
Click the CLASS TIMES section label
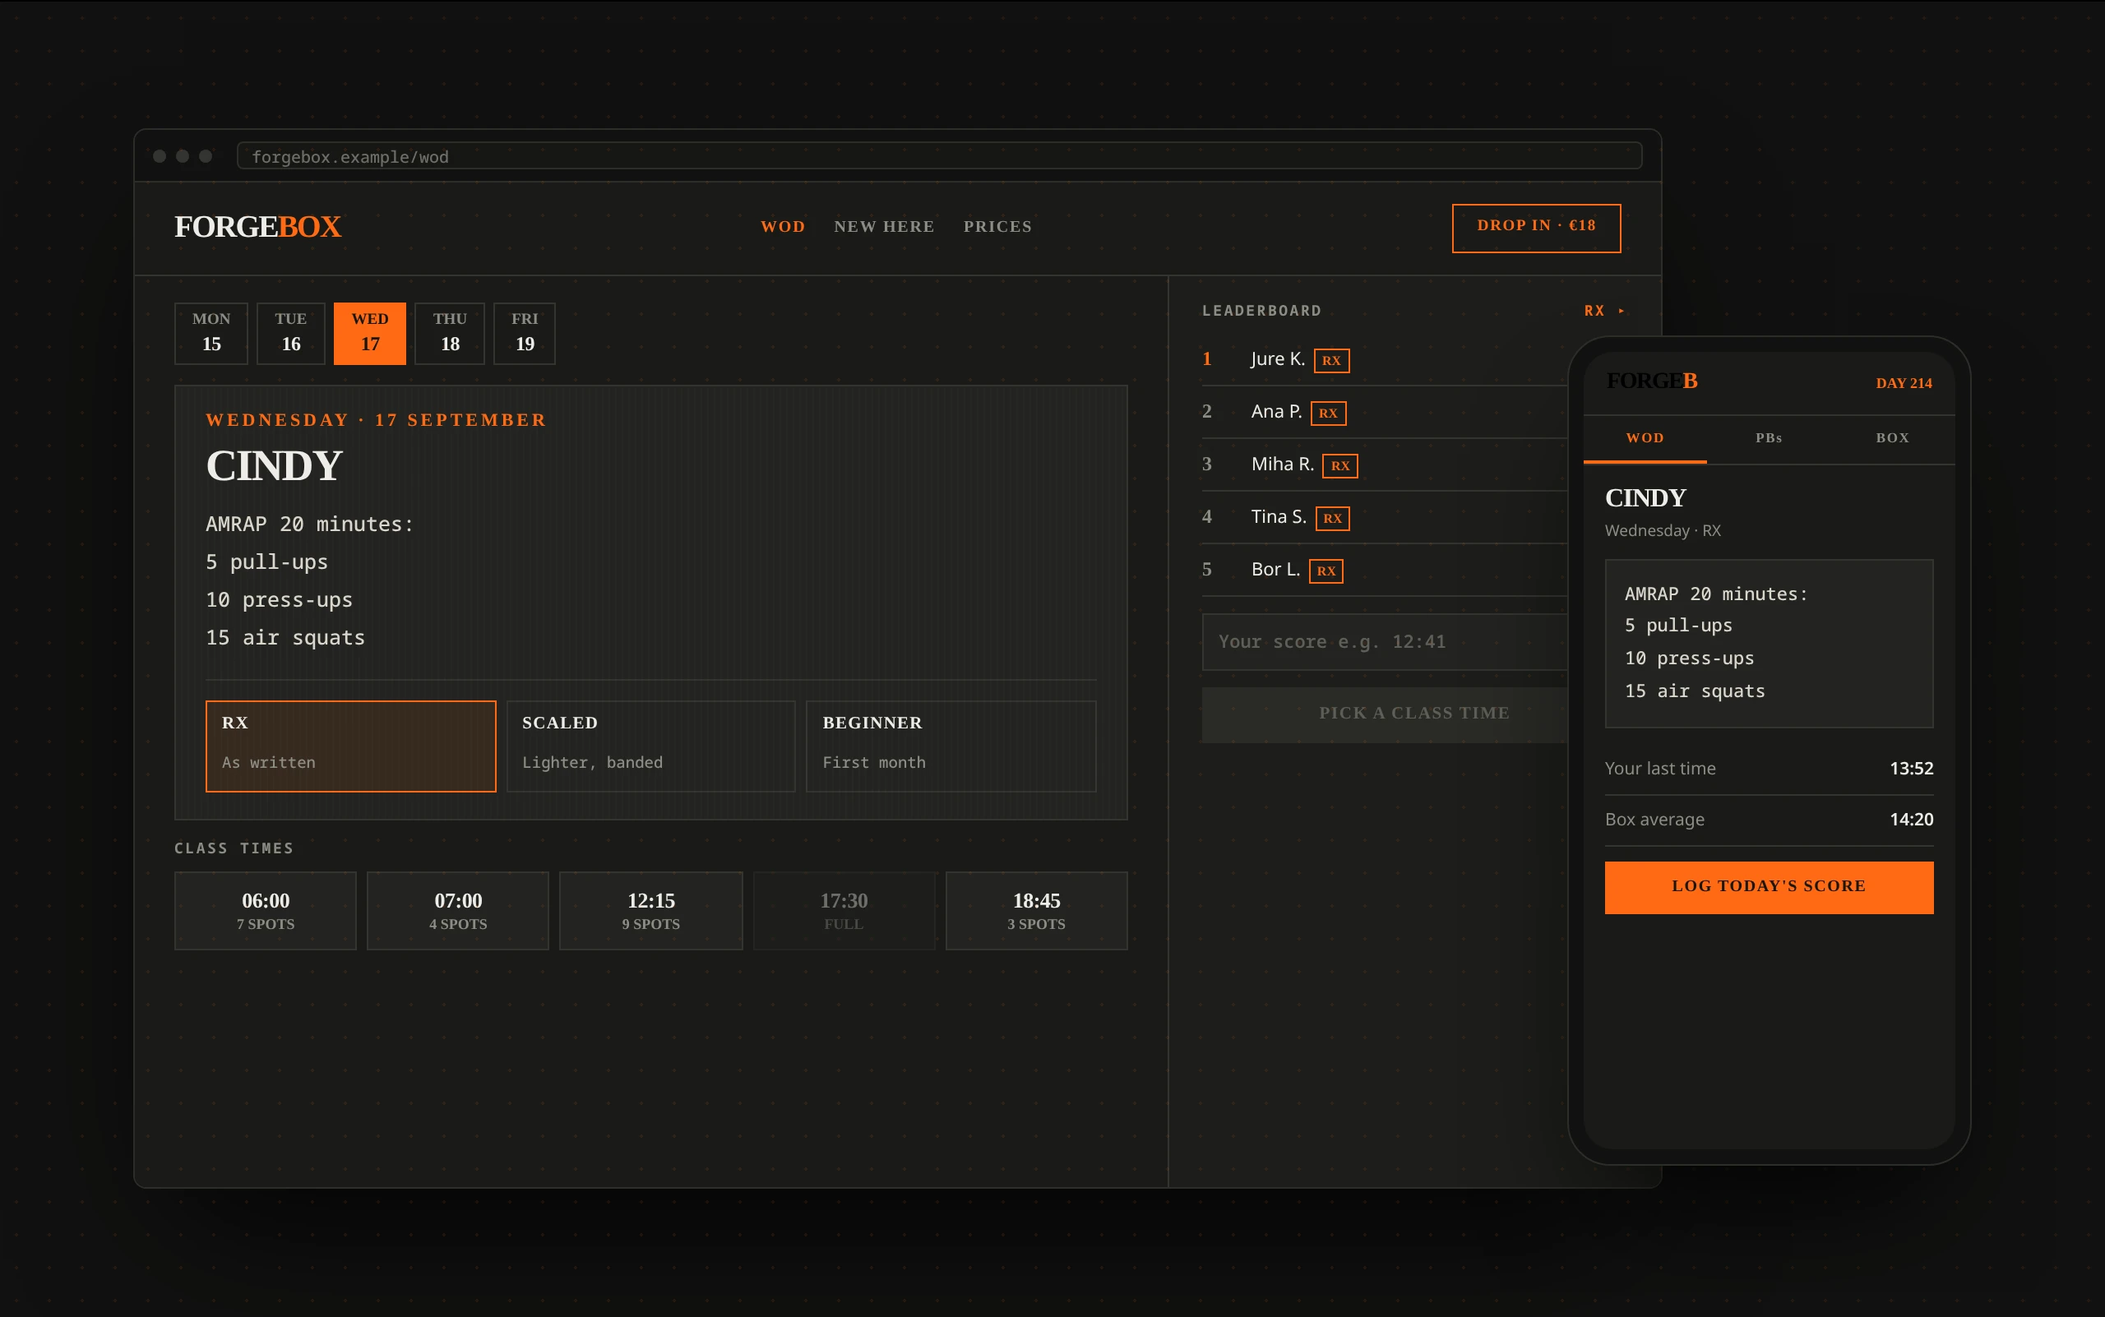[x=234, y=848]
